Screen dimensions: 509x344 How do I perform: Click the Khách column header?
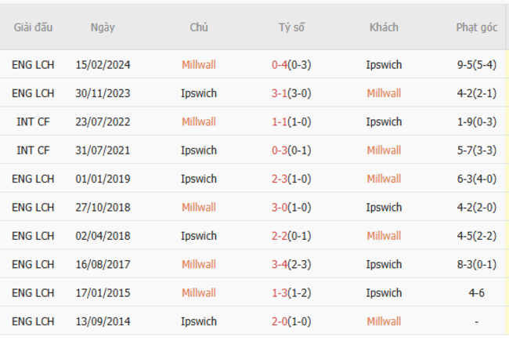pos(384,27)
